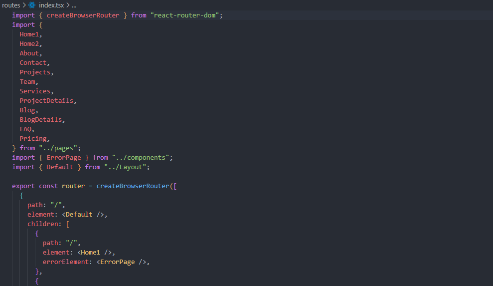The image size is (493, 286).
Task: Click the export keyword
Action: (x=23, y=186)
